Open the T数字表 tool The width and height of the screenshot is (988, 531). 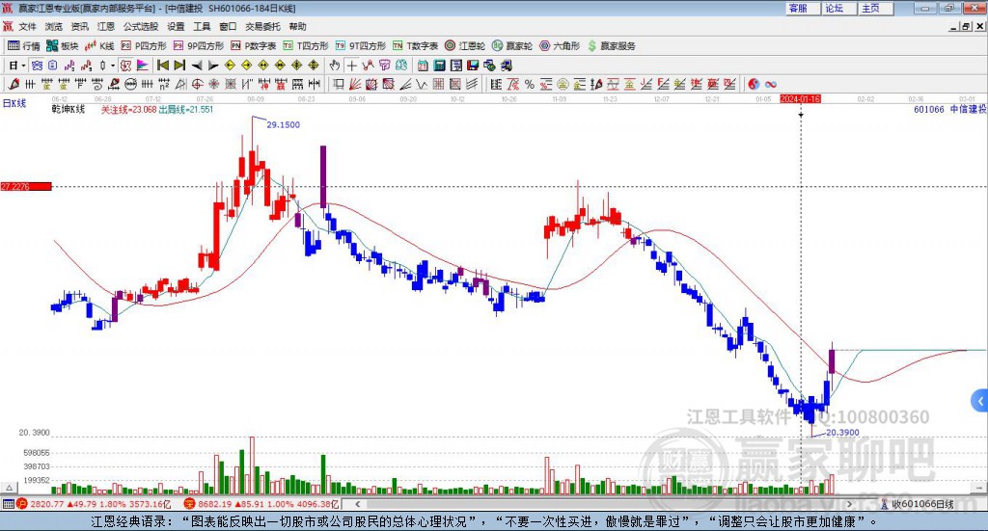[x=415, y=46]
